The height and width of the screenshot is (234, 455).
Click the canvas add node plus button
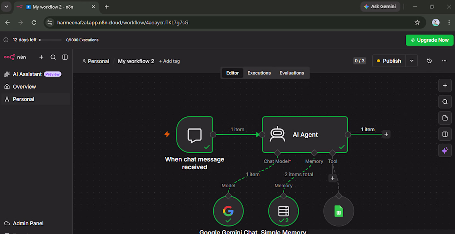[x=445, y=85]
